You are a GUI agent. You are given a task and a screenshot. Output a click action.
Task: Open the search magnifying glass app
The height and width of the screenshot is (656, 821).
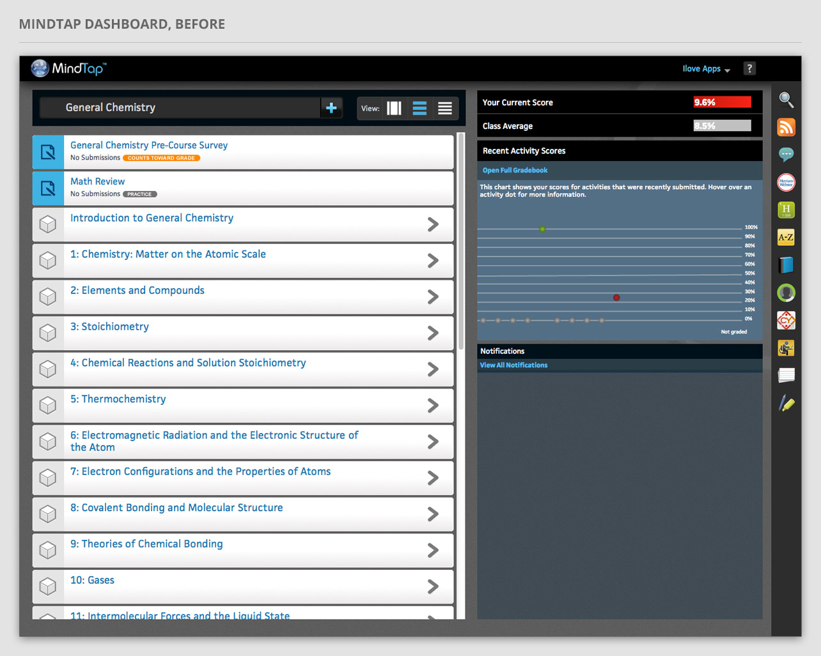click(786, 100)
